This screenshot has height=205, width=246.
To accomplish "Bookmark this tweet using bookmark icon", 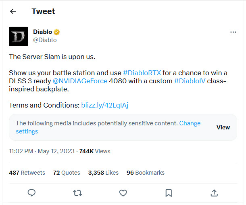I will [x=169, y=193].
